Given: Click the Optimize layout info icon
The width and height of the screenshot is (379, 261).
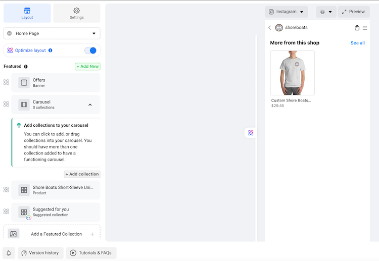Looking at the screenshot, I should 50,50.
